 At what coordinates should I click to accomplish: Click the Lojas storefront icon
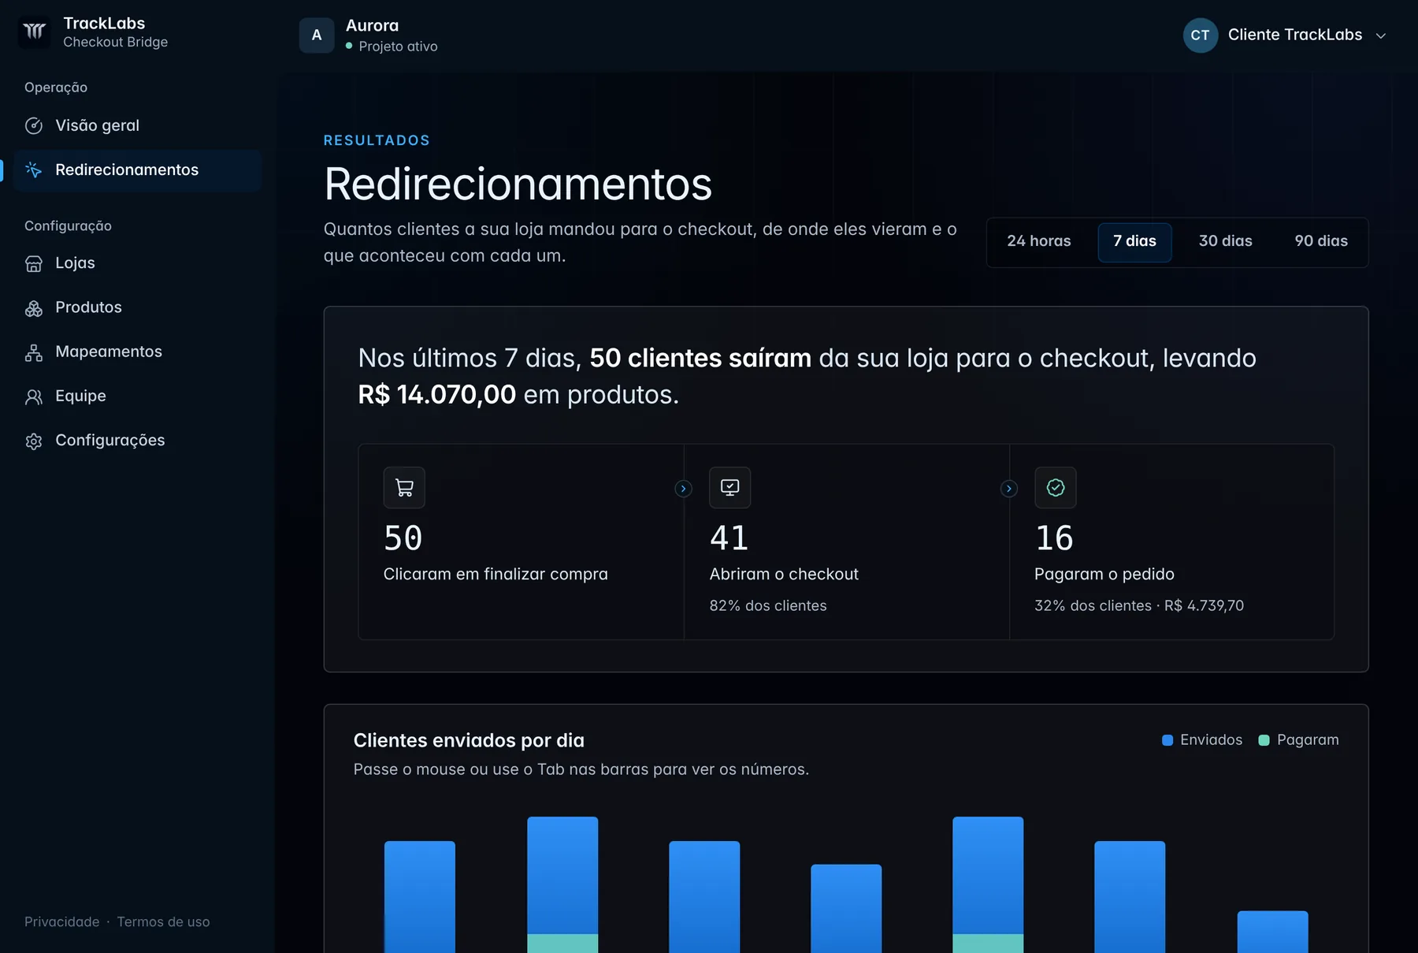point(34,263)
